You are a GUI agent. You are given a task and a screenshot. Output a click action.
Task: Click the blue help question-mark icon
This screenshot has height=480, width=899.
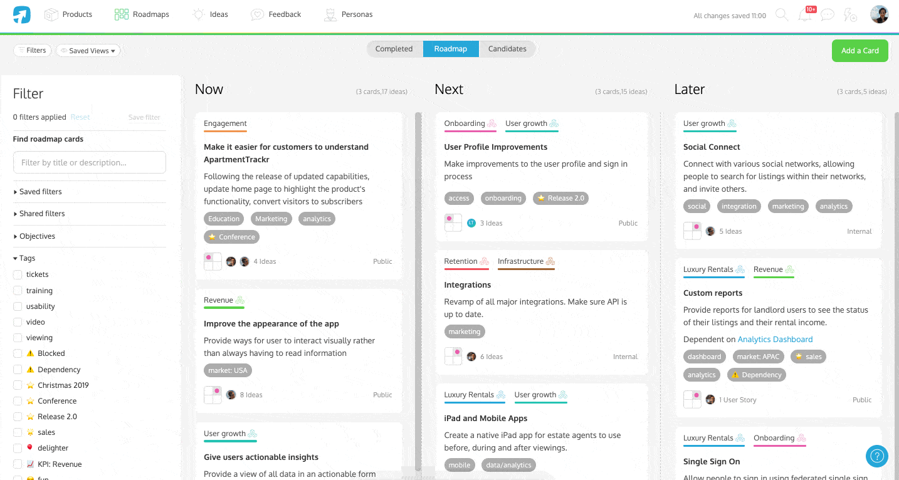coord(876,456)
